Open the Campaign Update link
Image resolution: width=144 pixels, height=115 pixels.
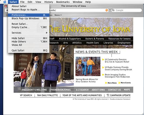(120, 95)
